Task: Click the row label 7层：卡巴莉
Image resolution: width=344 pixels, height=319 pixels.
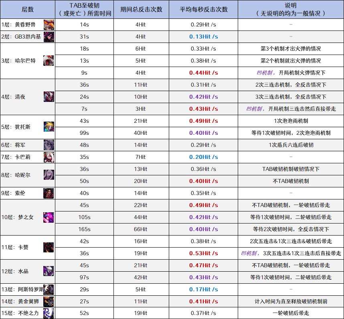Action: coord(16,157)
